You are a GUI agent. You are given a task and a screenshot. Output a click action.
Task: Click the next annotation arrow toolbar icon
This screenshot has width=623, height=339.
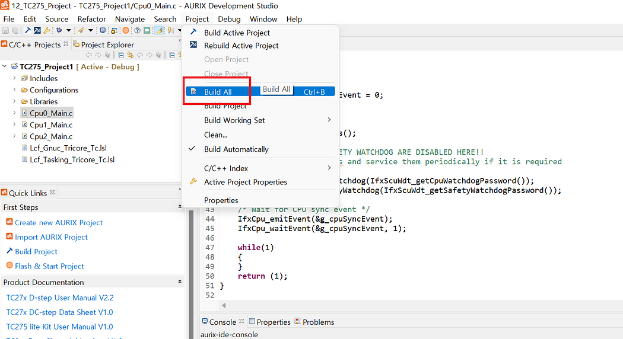pyautogui.click(x=170, y=30)
